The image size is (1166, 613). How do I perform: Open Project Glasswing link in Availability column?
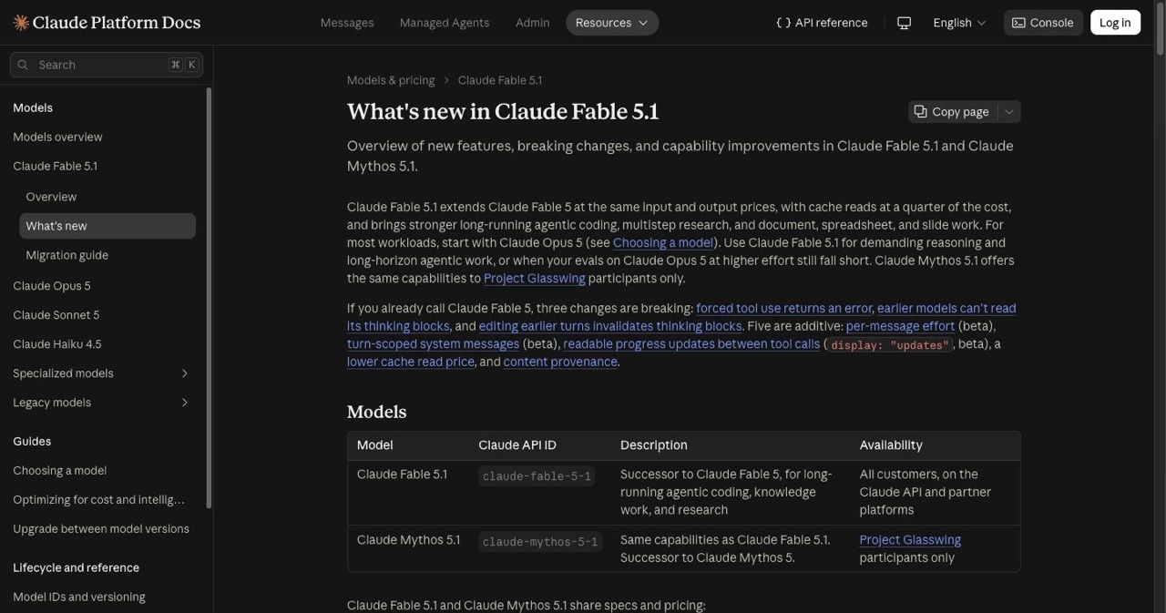(x=910, y=540)
